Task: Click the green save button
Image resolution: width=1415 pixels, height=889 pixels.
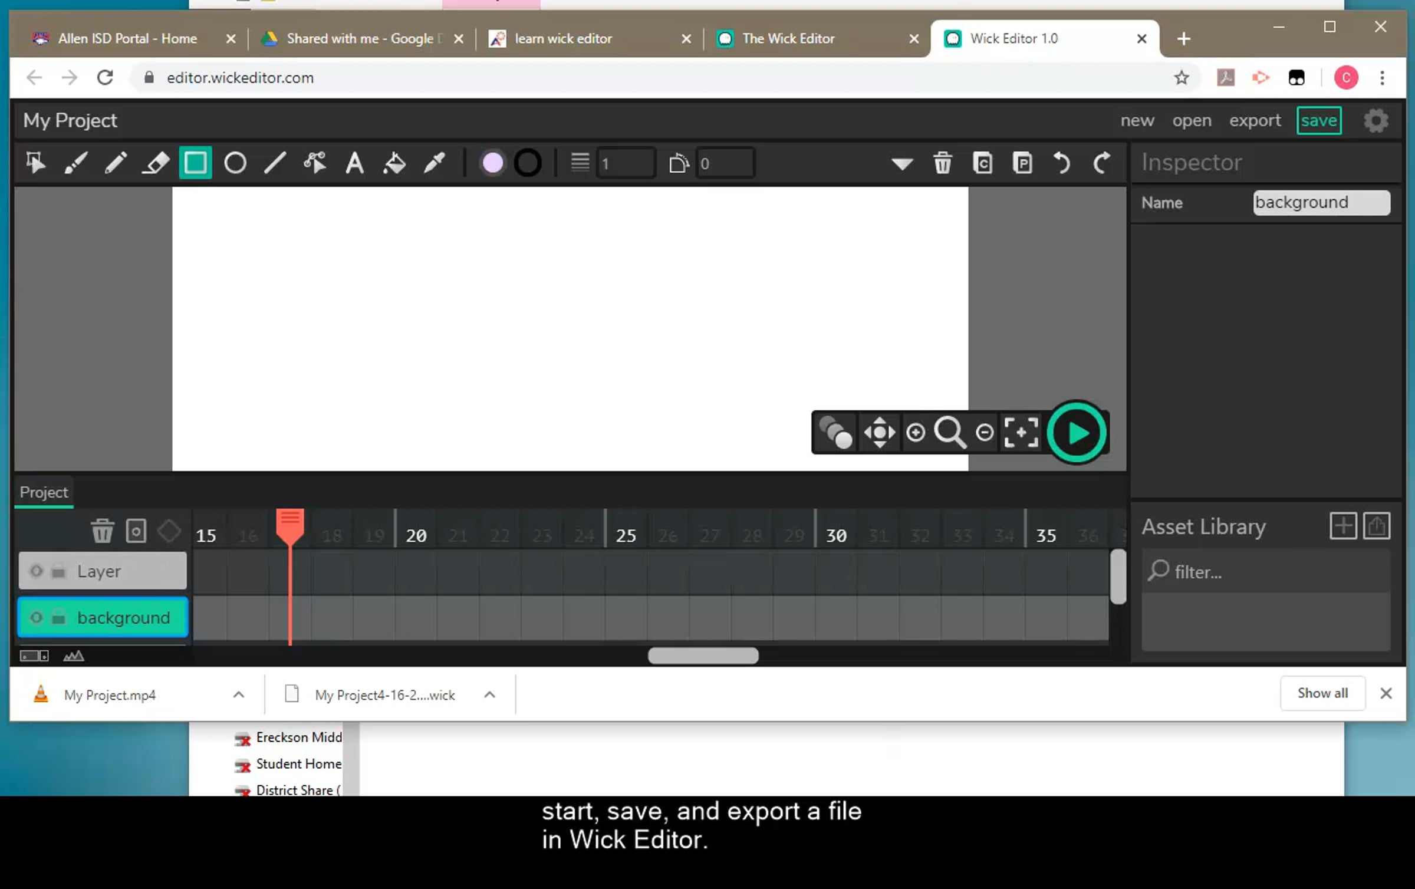Action: click(1319, 120)
